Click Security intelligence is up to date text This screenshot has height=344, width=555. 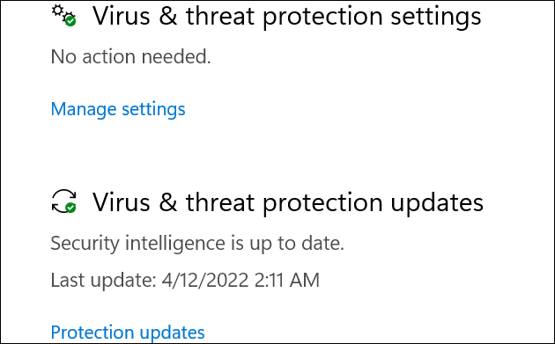(x=197, y=244)
